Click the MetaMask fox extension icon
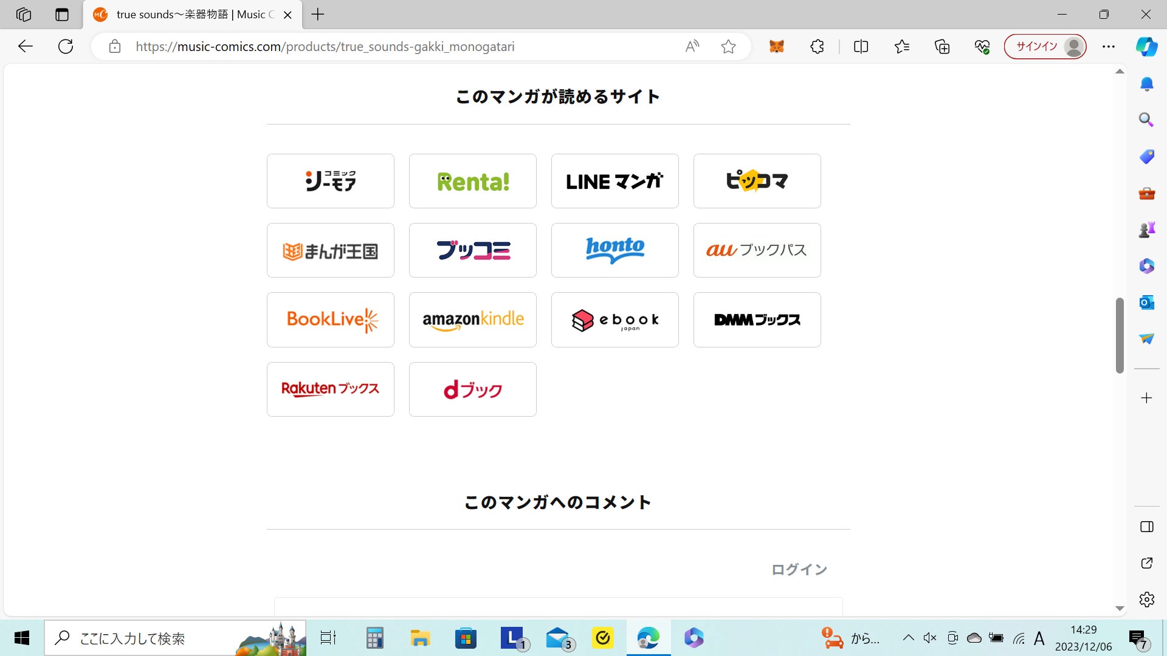1167x656 pixels. [x=776, y=46]
